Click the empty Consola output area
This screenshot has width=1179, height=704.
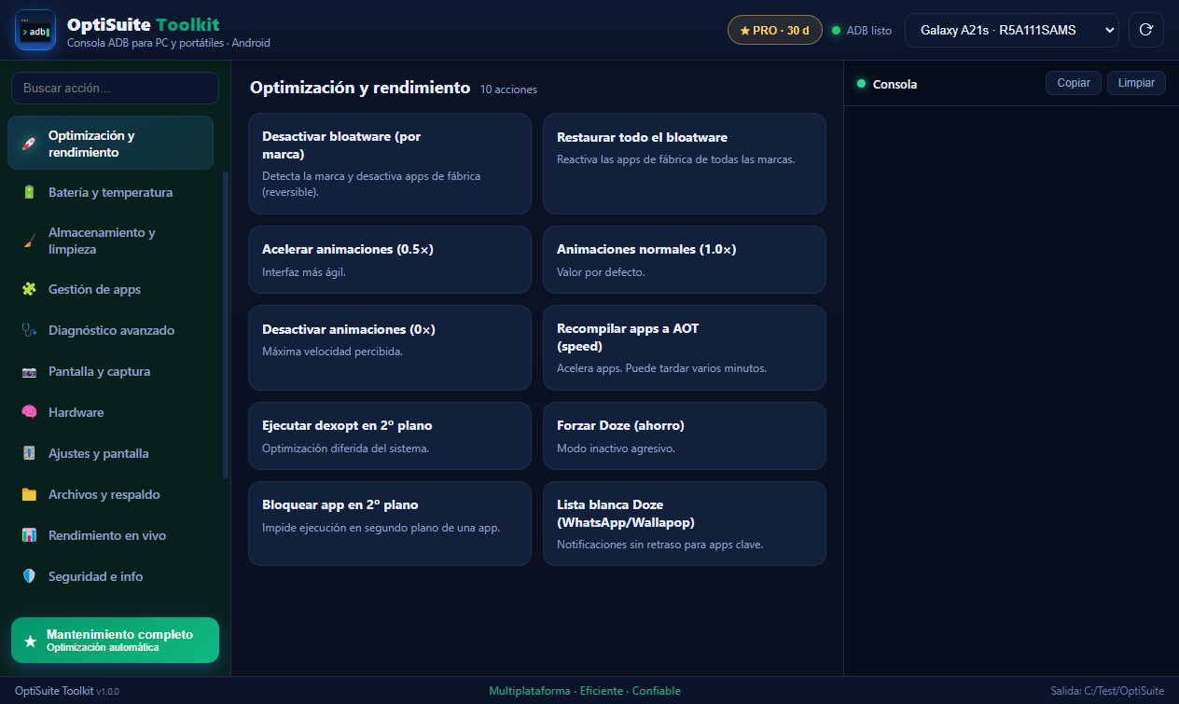click(1011, 391)
